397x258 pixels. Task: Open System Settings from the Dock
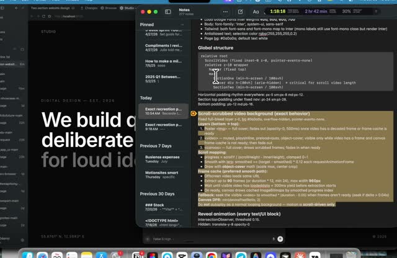pyautogui.click(x=116, y=255)
